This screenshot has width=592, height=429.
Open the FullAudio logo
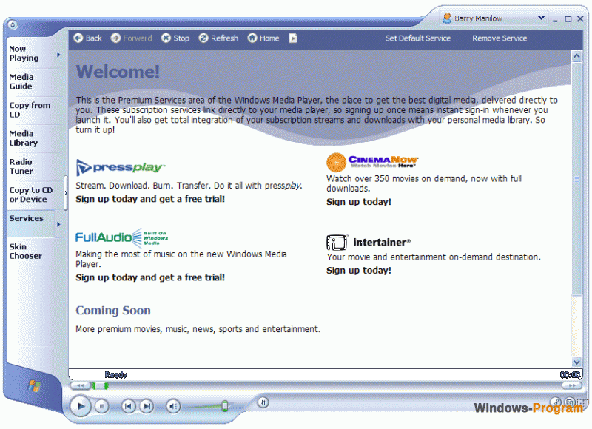[121, 237]
